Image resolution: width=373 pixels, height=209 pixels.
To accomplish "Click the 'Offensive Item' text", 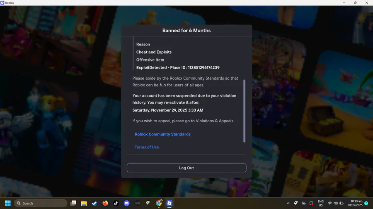I will pos(150,60).
